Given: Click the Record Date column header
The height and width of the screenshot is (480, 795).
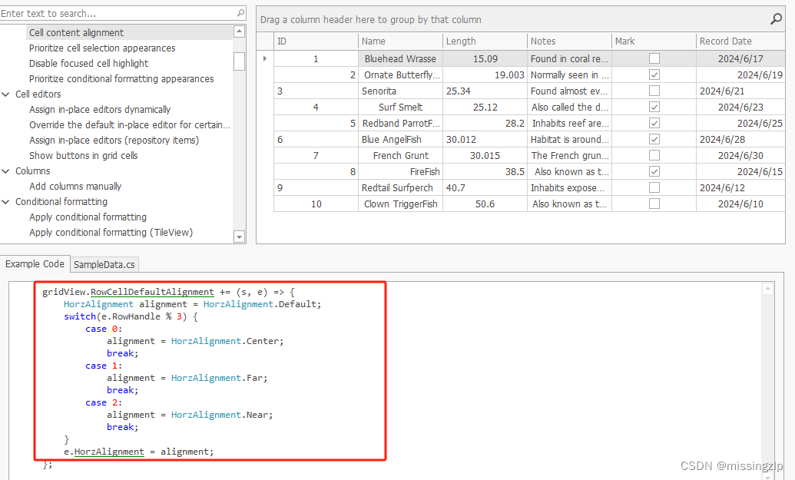Looking at the screenshot, I should click(x=740, y=41).
